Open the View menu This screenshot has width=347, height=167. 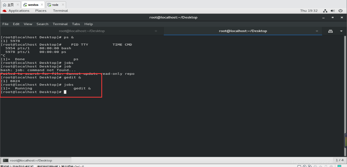tap(28, 24)
